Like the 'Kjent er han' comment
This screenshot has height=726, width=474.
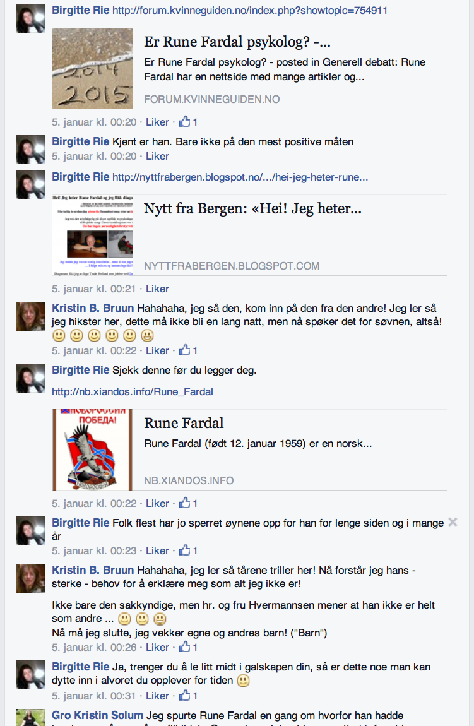(157, 157)
